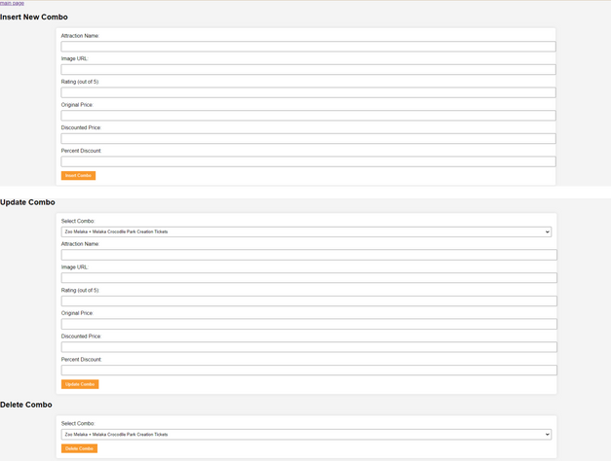Image resolution: width=611 pixels, height=461 pixels.
Task: Focus Attraction Name field under Insert New Combo
Action: (308, 47)
